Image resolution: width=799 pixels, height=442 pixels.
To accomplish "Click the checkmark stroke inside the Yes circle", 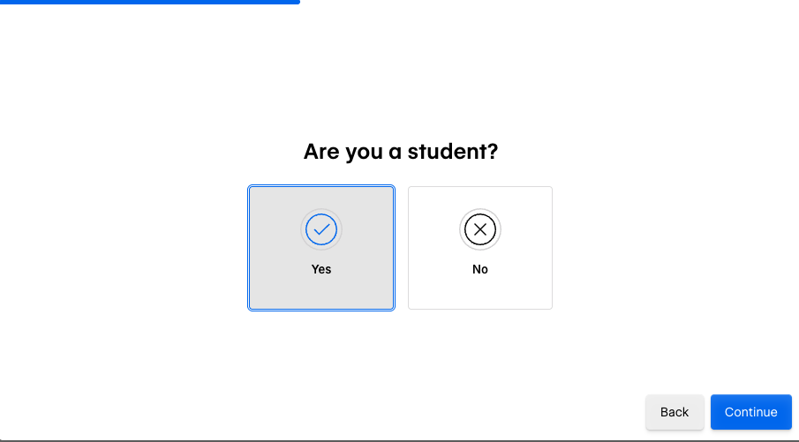I will 321,229.
